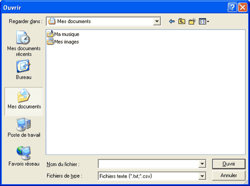The width and height of the screenshot is (250, 186).
Task: Click the Ouvrir button
Action: point(228,164)
